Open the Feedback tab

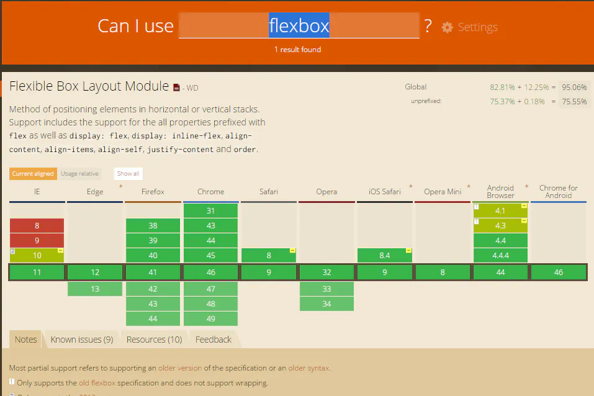(x=214, y=340)
